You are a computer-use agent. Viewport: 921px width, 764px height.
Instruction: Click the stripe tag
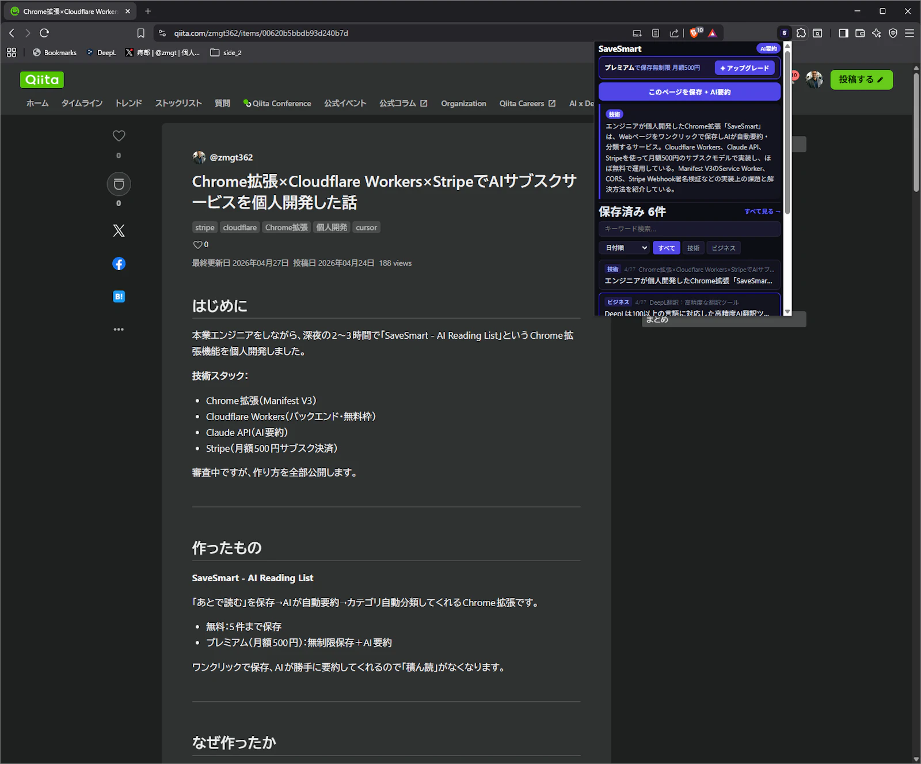click(204, 228)
